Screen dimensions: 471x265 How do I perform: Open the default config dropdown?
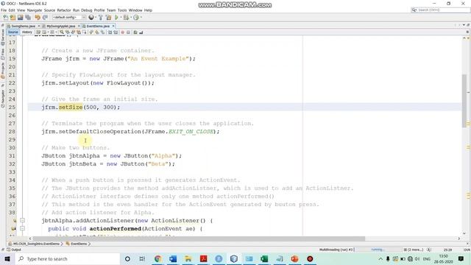coord(69,18)
